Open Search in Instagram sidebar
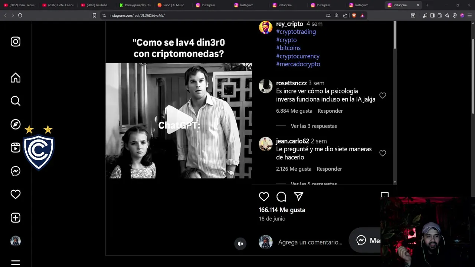475x267 pixels. [x=16, y=101]
